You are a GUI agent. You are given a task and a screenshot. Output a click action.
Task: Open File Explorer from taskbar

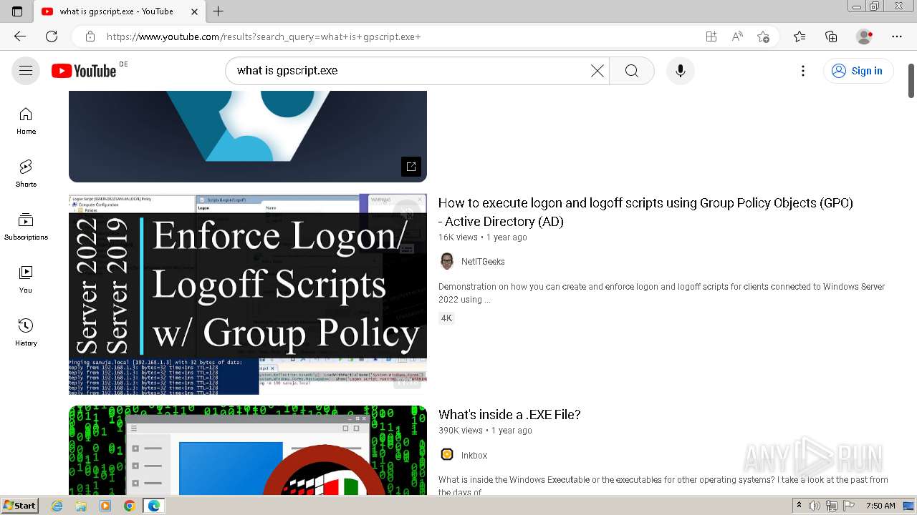(x=81, y=506)
